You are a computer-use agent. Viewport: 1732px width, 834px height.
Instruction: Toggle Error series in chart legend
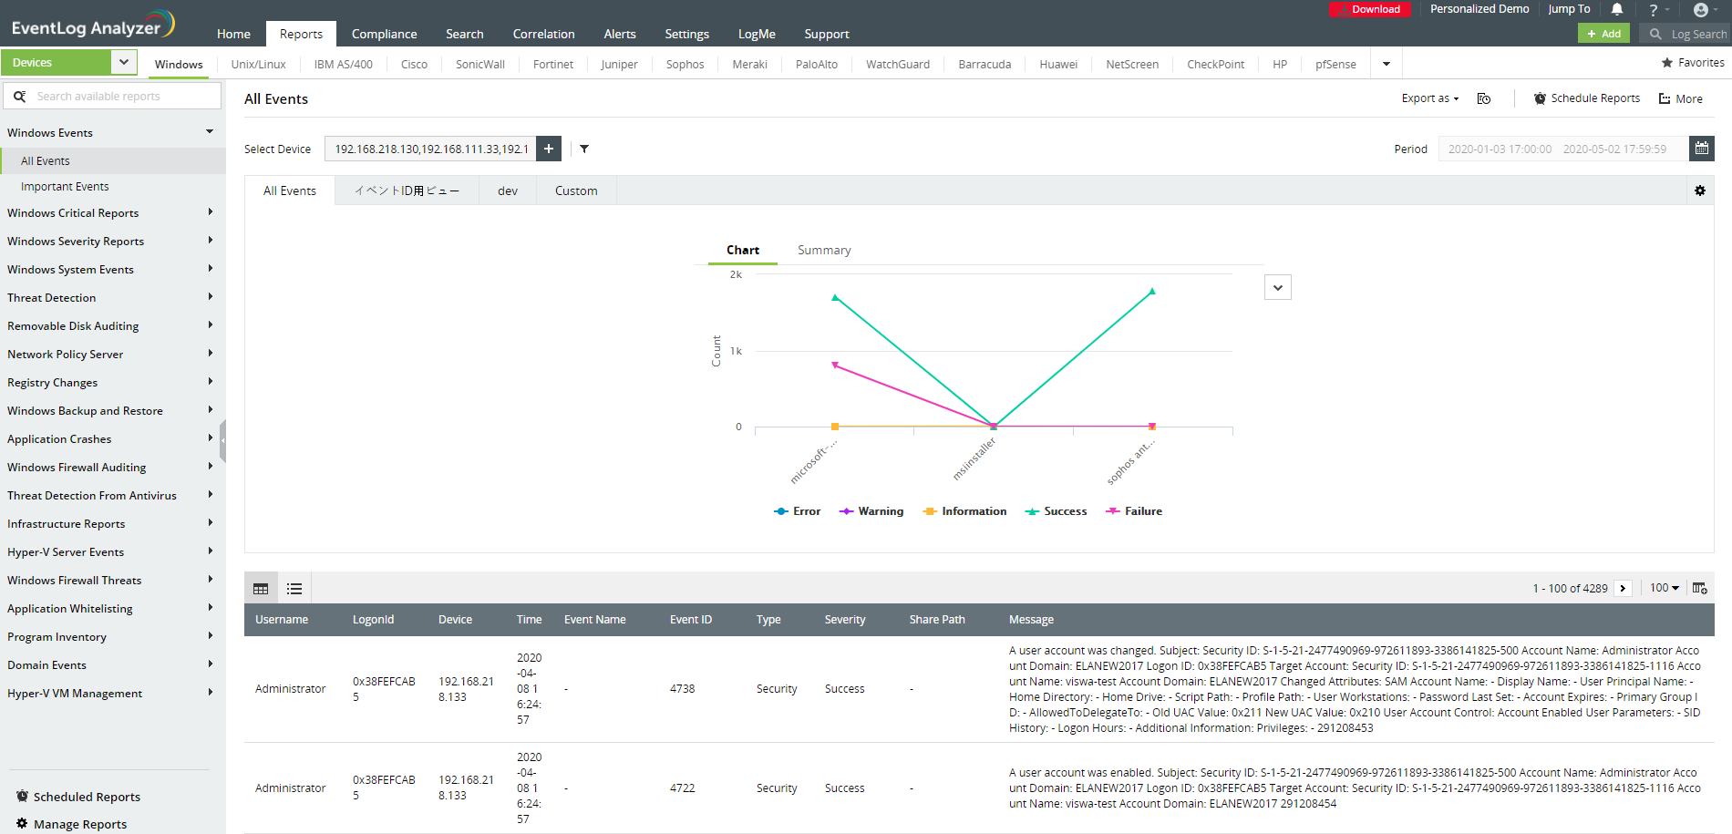(798, 511)
